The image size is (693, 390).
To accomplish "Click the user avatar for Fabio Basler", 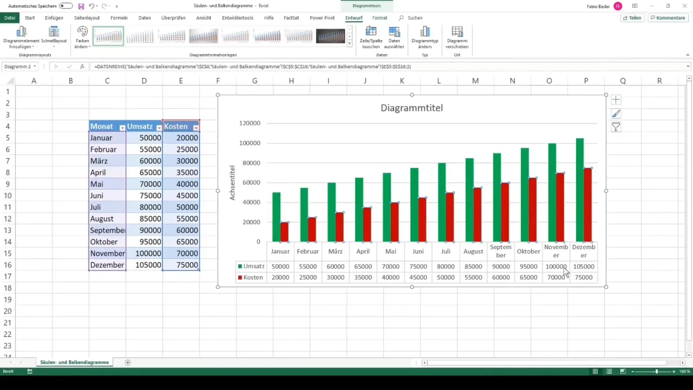I will (x=618, y=6).
